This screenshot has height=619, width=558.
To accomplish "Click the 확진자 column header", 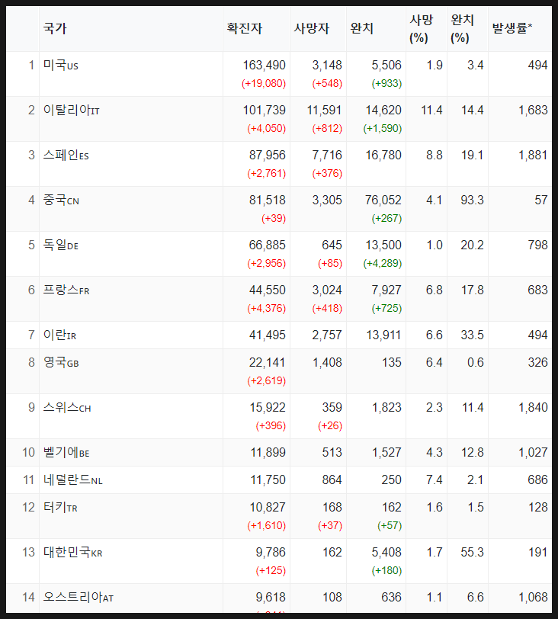I will (x=244, y=28).
